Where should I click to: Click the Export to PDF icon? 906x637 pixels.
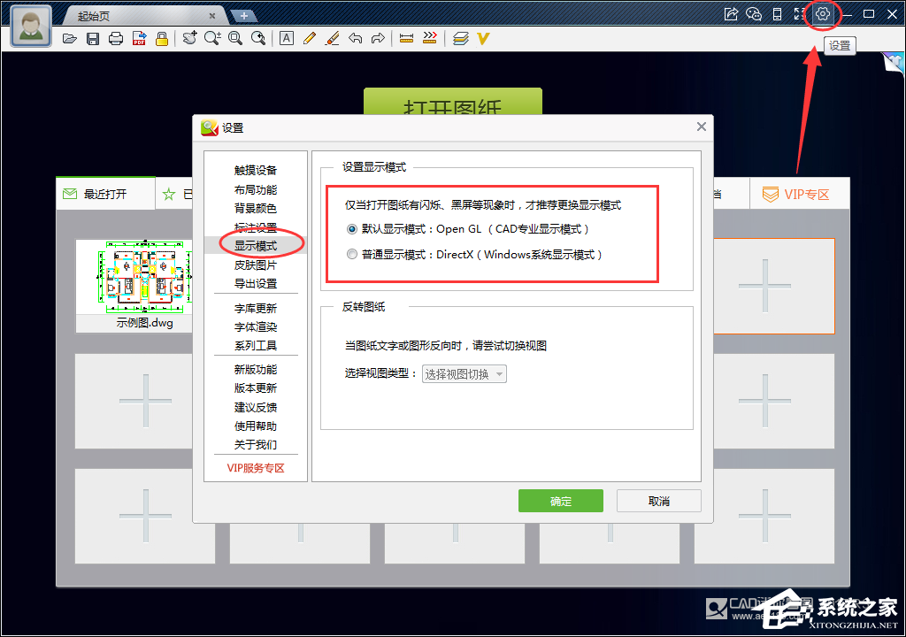coord(138,38)
